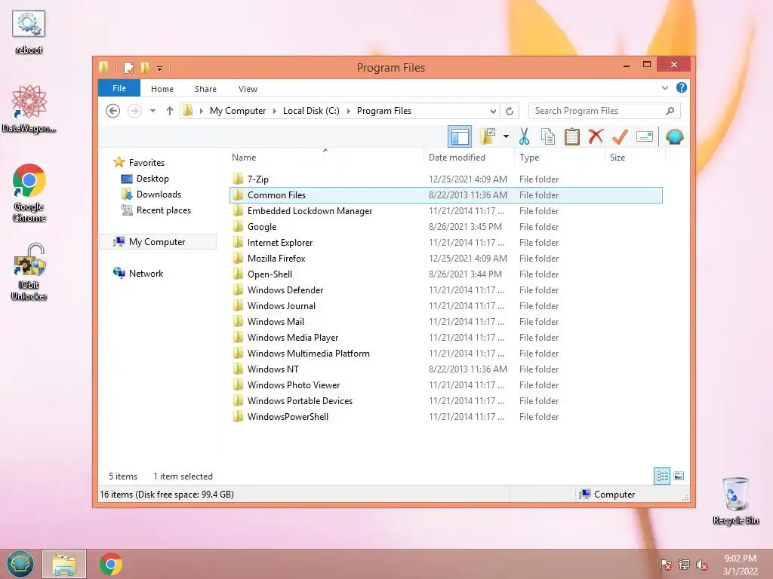Viewport: 773px width, 579px height.
Task: Select the 7-Zip folder
Action: 446,179
